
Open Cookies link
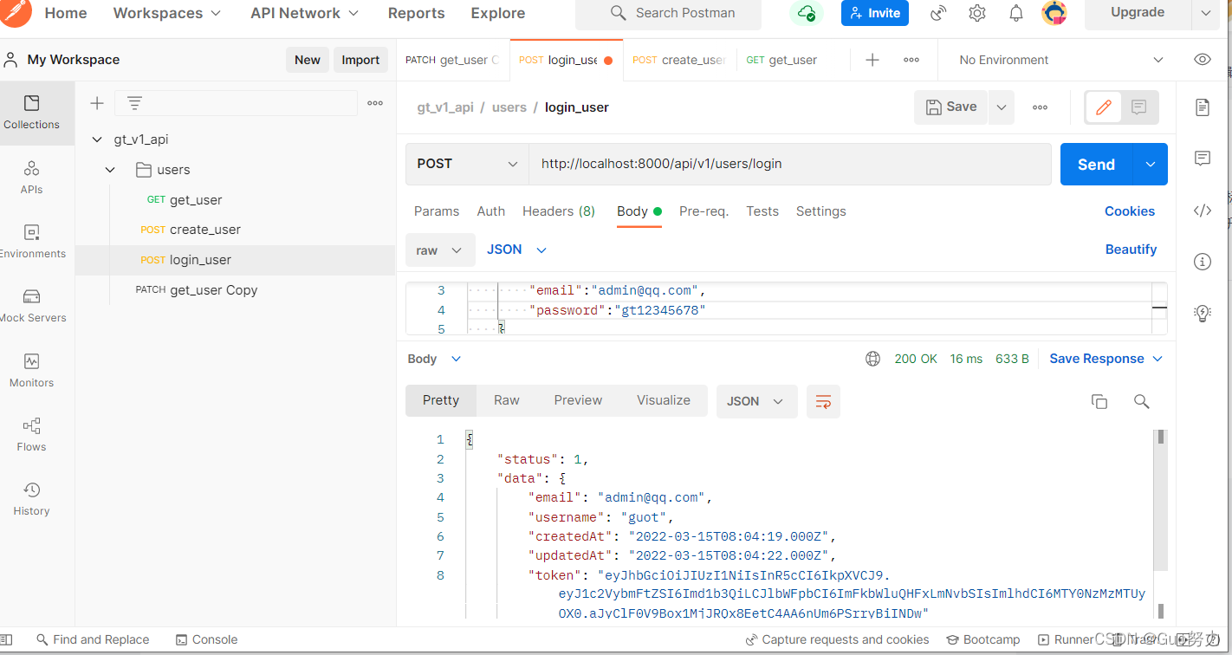(1130, 211)
